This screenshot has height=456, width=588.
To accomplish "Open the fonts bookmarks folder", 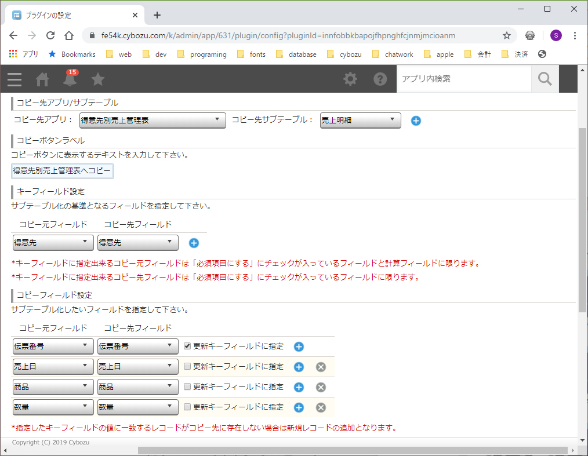I will 251,54.
